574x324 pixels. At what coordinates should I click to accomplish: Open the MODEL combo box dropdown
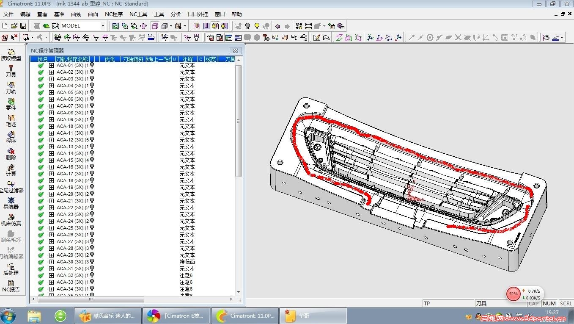point(102,26)
